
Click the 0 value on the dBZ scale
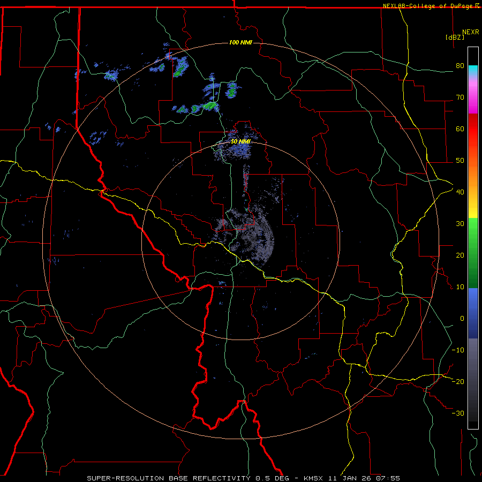[462, 319]
